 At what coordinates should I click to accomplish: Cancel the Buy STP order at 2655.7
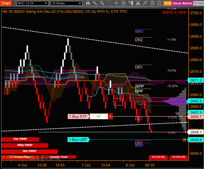coord(184,116)
